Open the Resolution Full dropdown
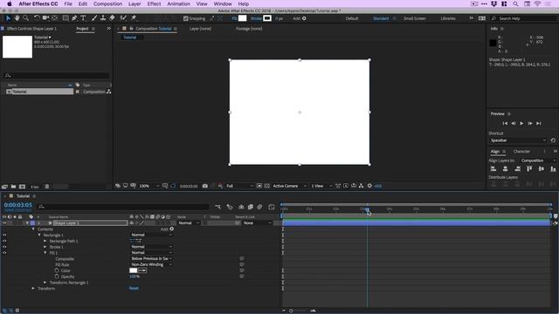Image resolution: width=559 pixels, height=314 pixels. coord(239,186)
